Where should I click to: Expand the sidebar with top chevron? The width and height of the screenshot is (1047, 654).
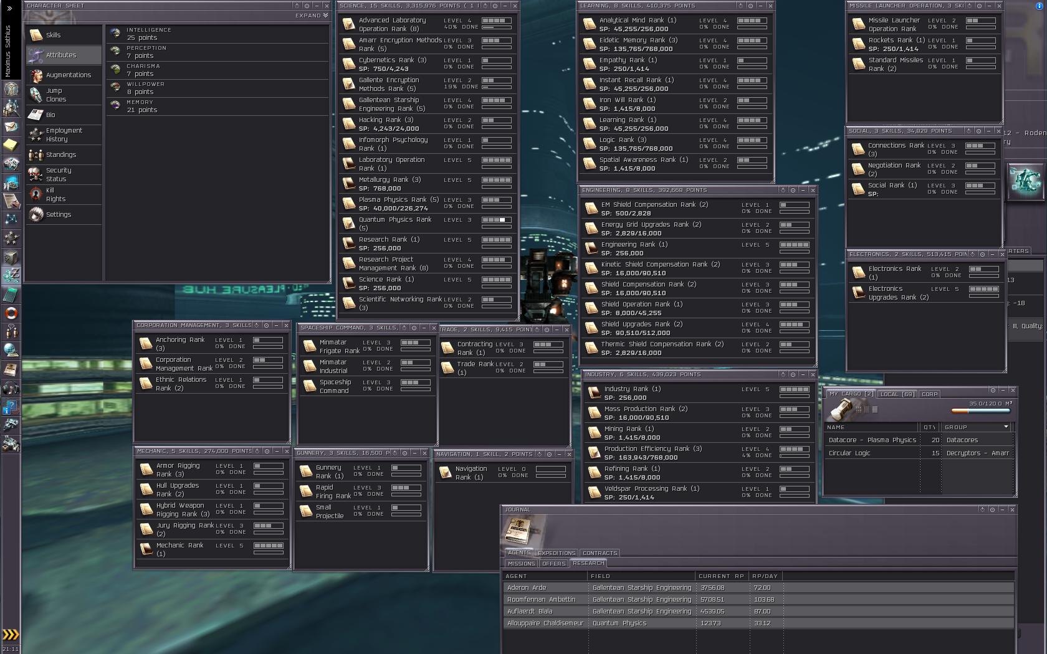click(9, 9)
